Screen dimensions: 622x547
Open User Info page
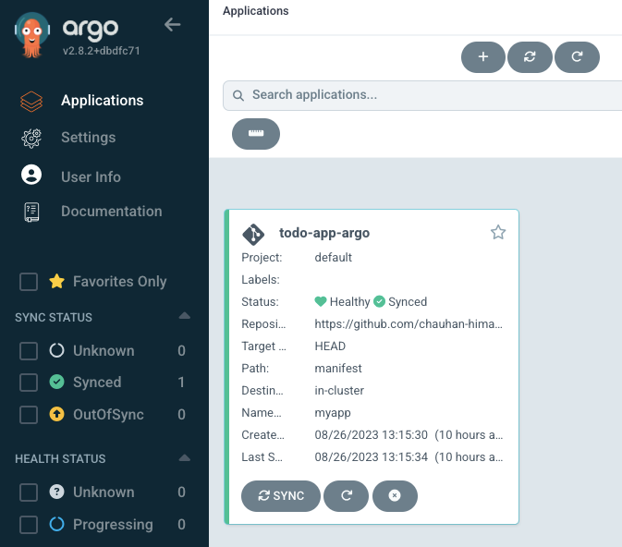(91, 176)
